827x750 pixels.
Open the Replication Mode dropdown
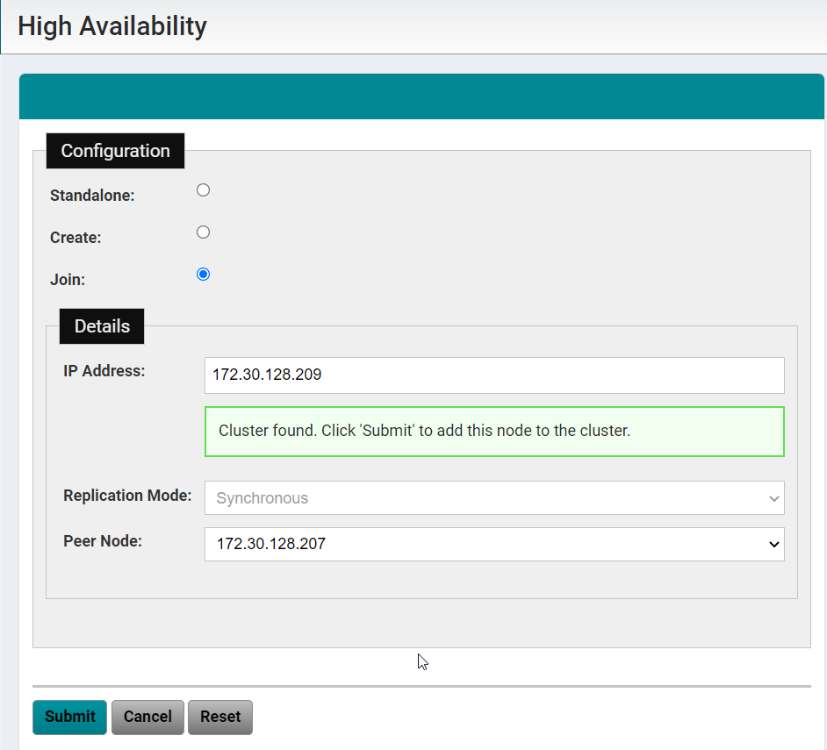493,498
